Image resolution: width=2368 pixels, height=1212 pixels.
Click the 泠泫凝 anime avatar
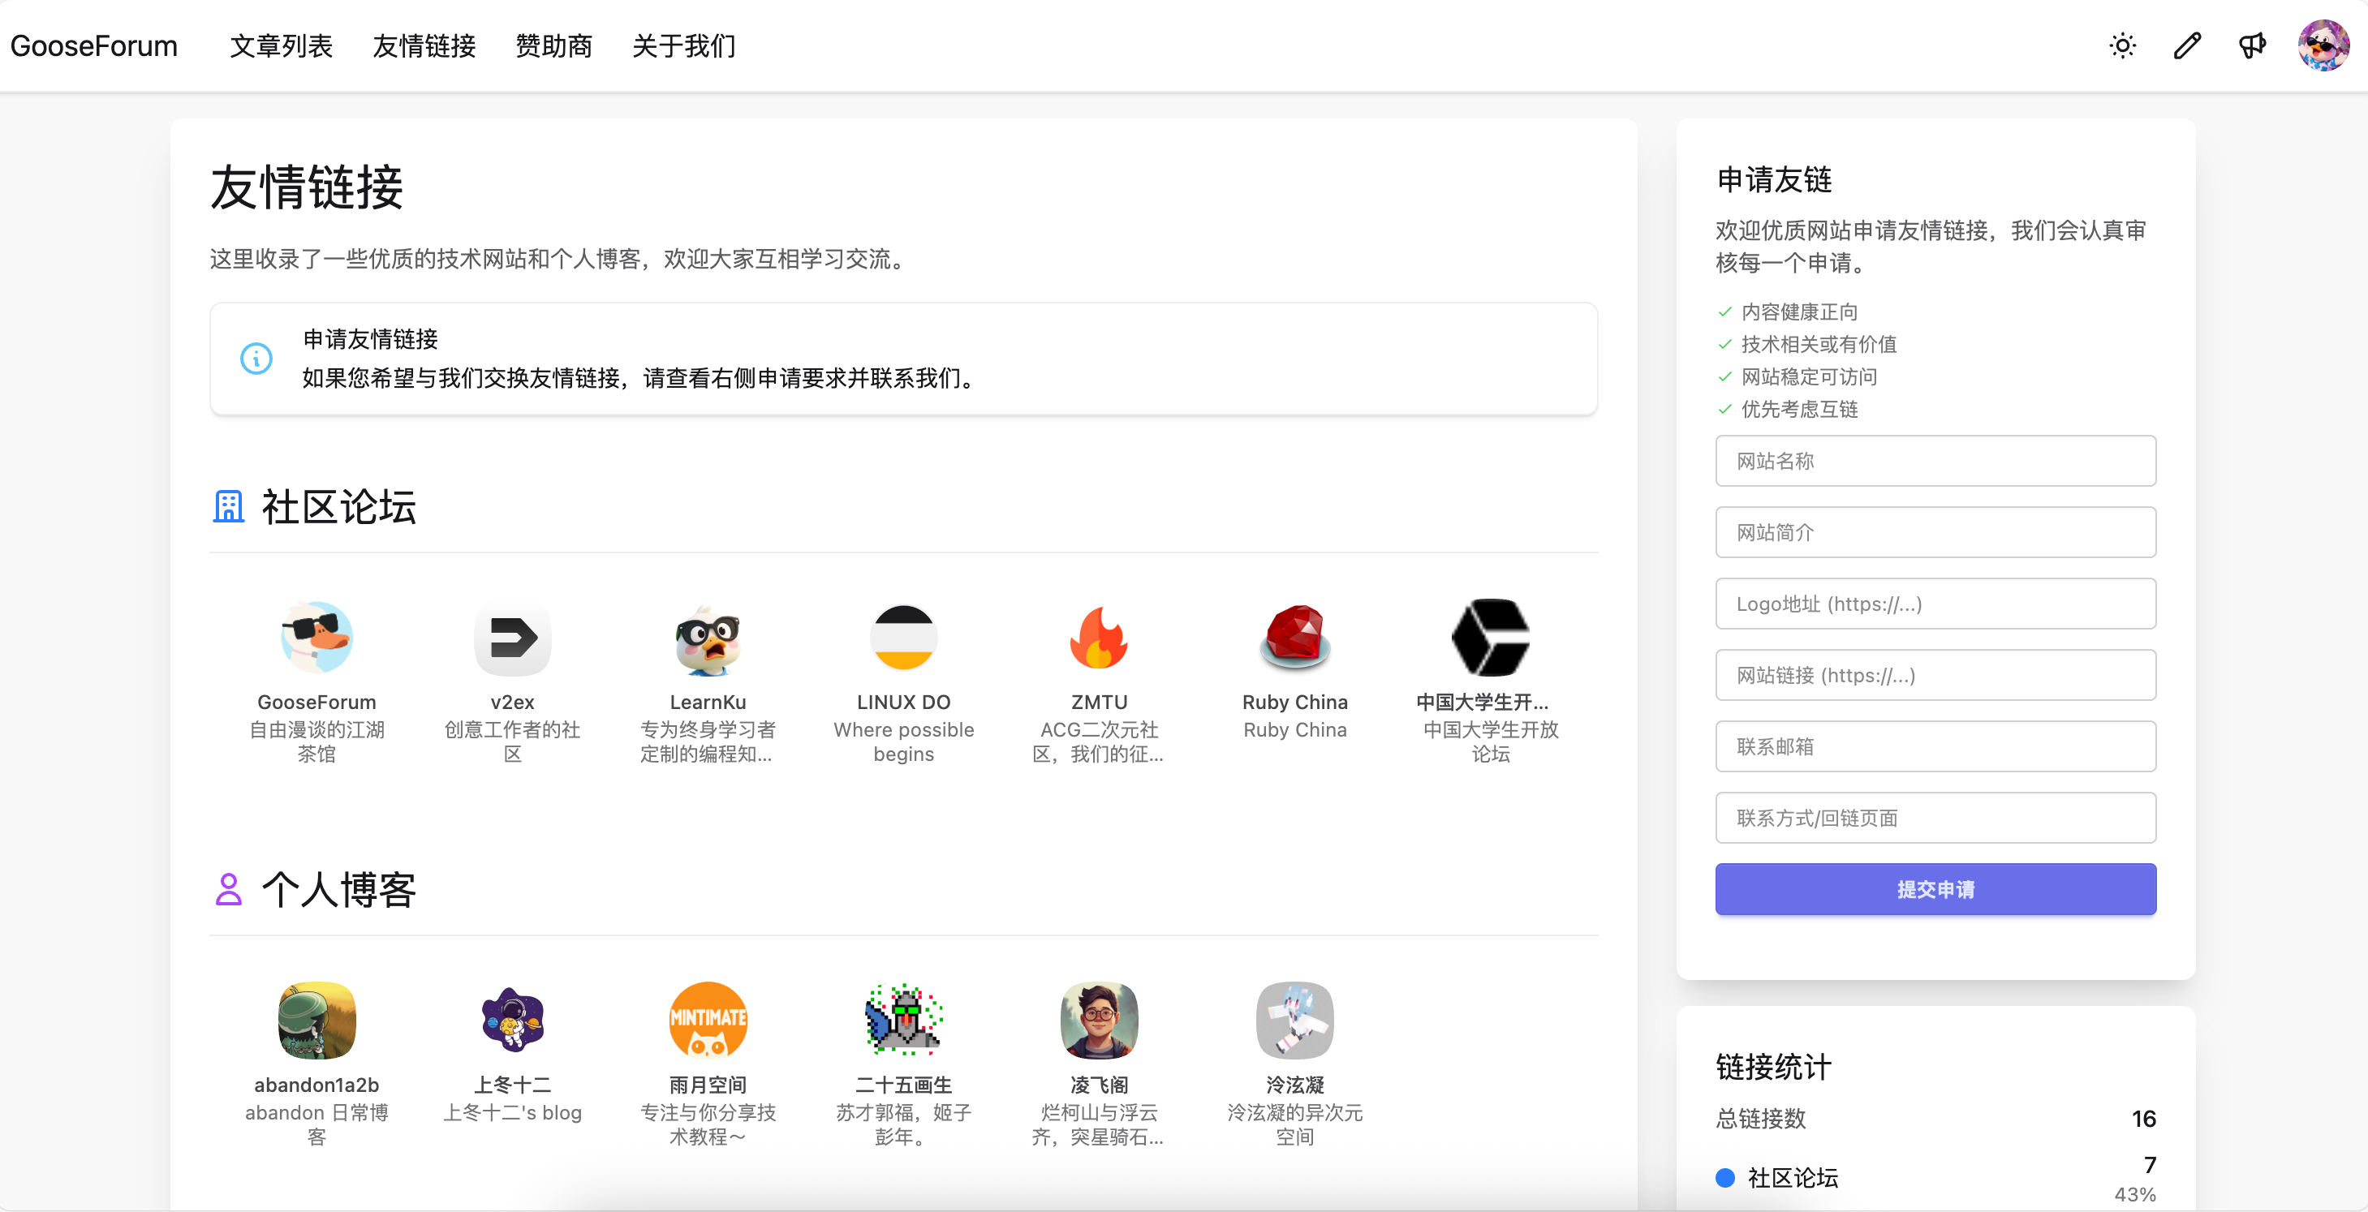tap(1295, 1021)
